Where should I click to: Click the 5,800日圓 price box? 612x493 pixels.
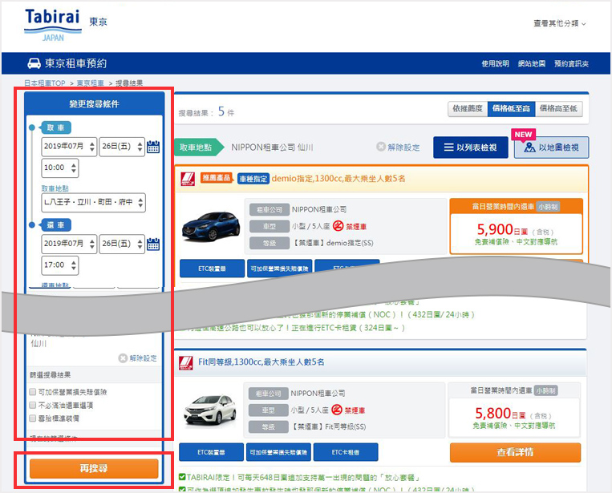click(514, 410)
